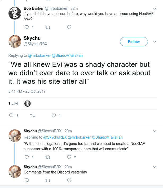Expand options chevron next to Follow button
163x188 pixels.
click(x=155, y=42)
